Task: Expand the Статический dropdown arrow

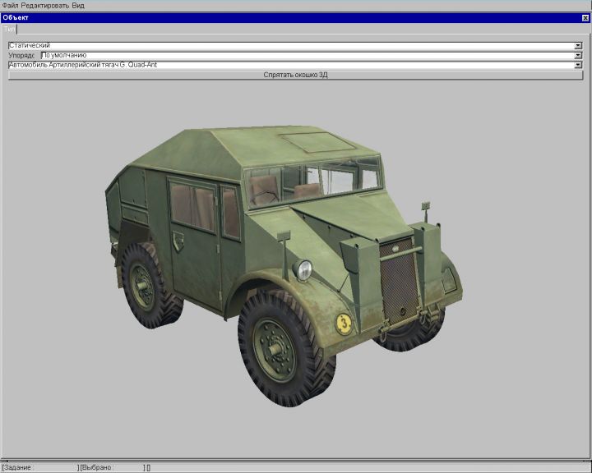Action: 578,45
